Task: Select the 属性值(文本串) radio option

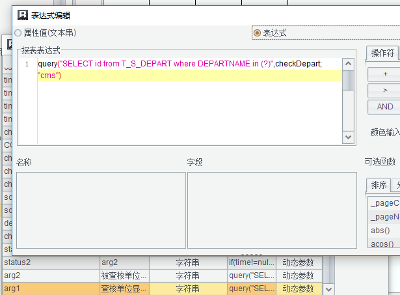Action: 46,33
